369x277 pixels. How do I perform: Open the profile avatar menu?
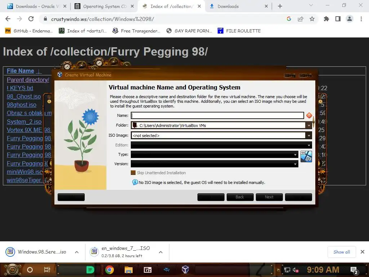pos(350,19)
